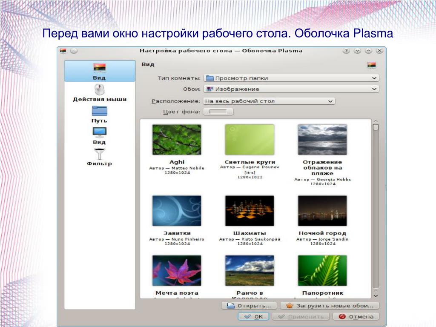Click 'Автор — Eugene Trounev' text
Viewport: 436px width, 327px height.
[x=250, y=167]
